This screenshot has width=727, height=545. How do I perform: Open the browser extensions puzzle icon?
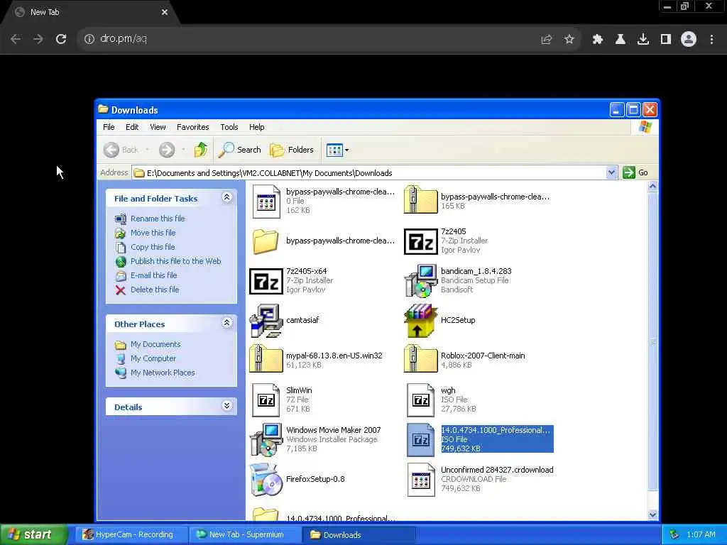point(598,40)
